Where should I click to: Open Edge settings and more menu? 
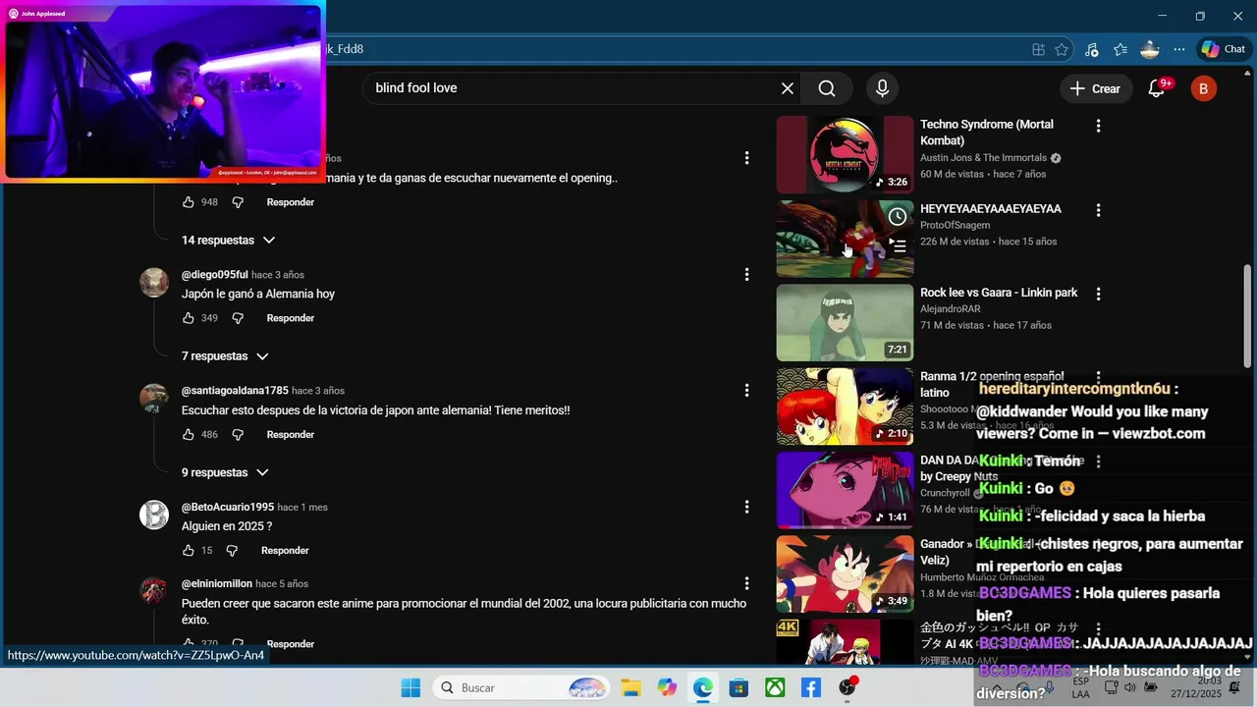(1179, 49)
